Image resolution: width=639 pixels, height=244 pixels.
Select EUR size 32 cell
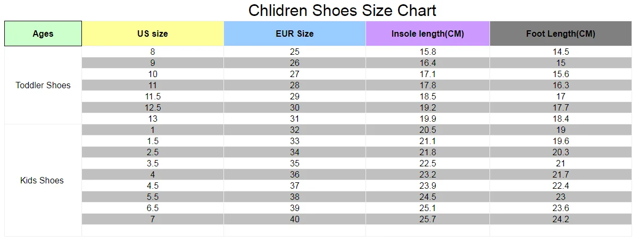point(295,130)
